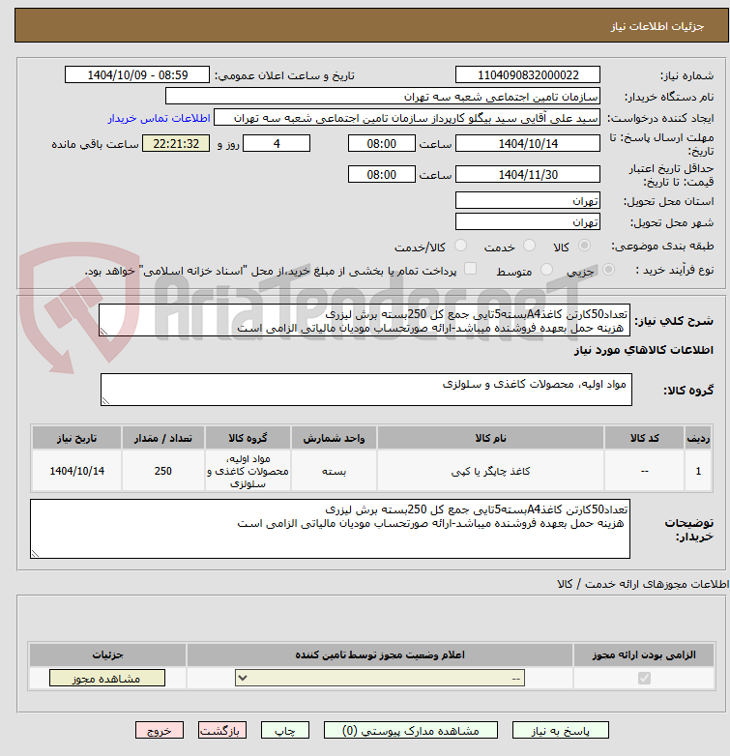Select the جزیی purchase type radio
Screen dimensions: 730x756
pos(608,270)
